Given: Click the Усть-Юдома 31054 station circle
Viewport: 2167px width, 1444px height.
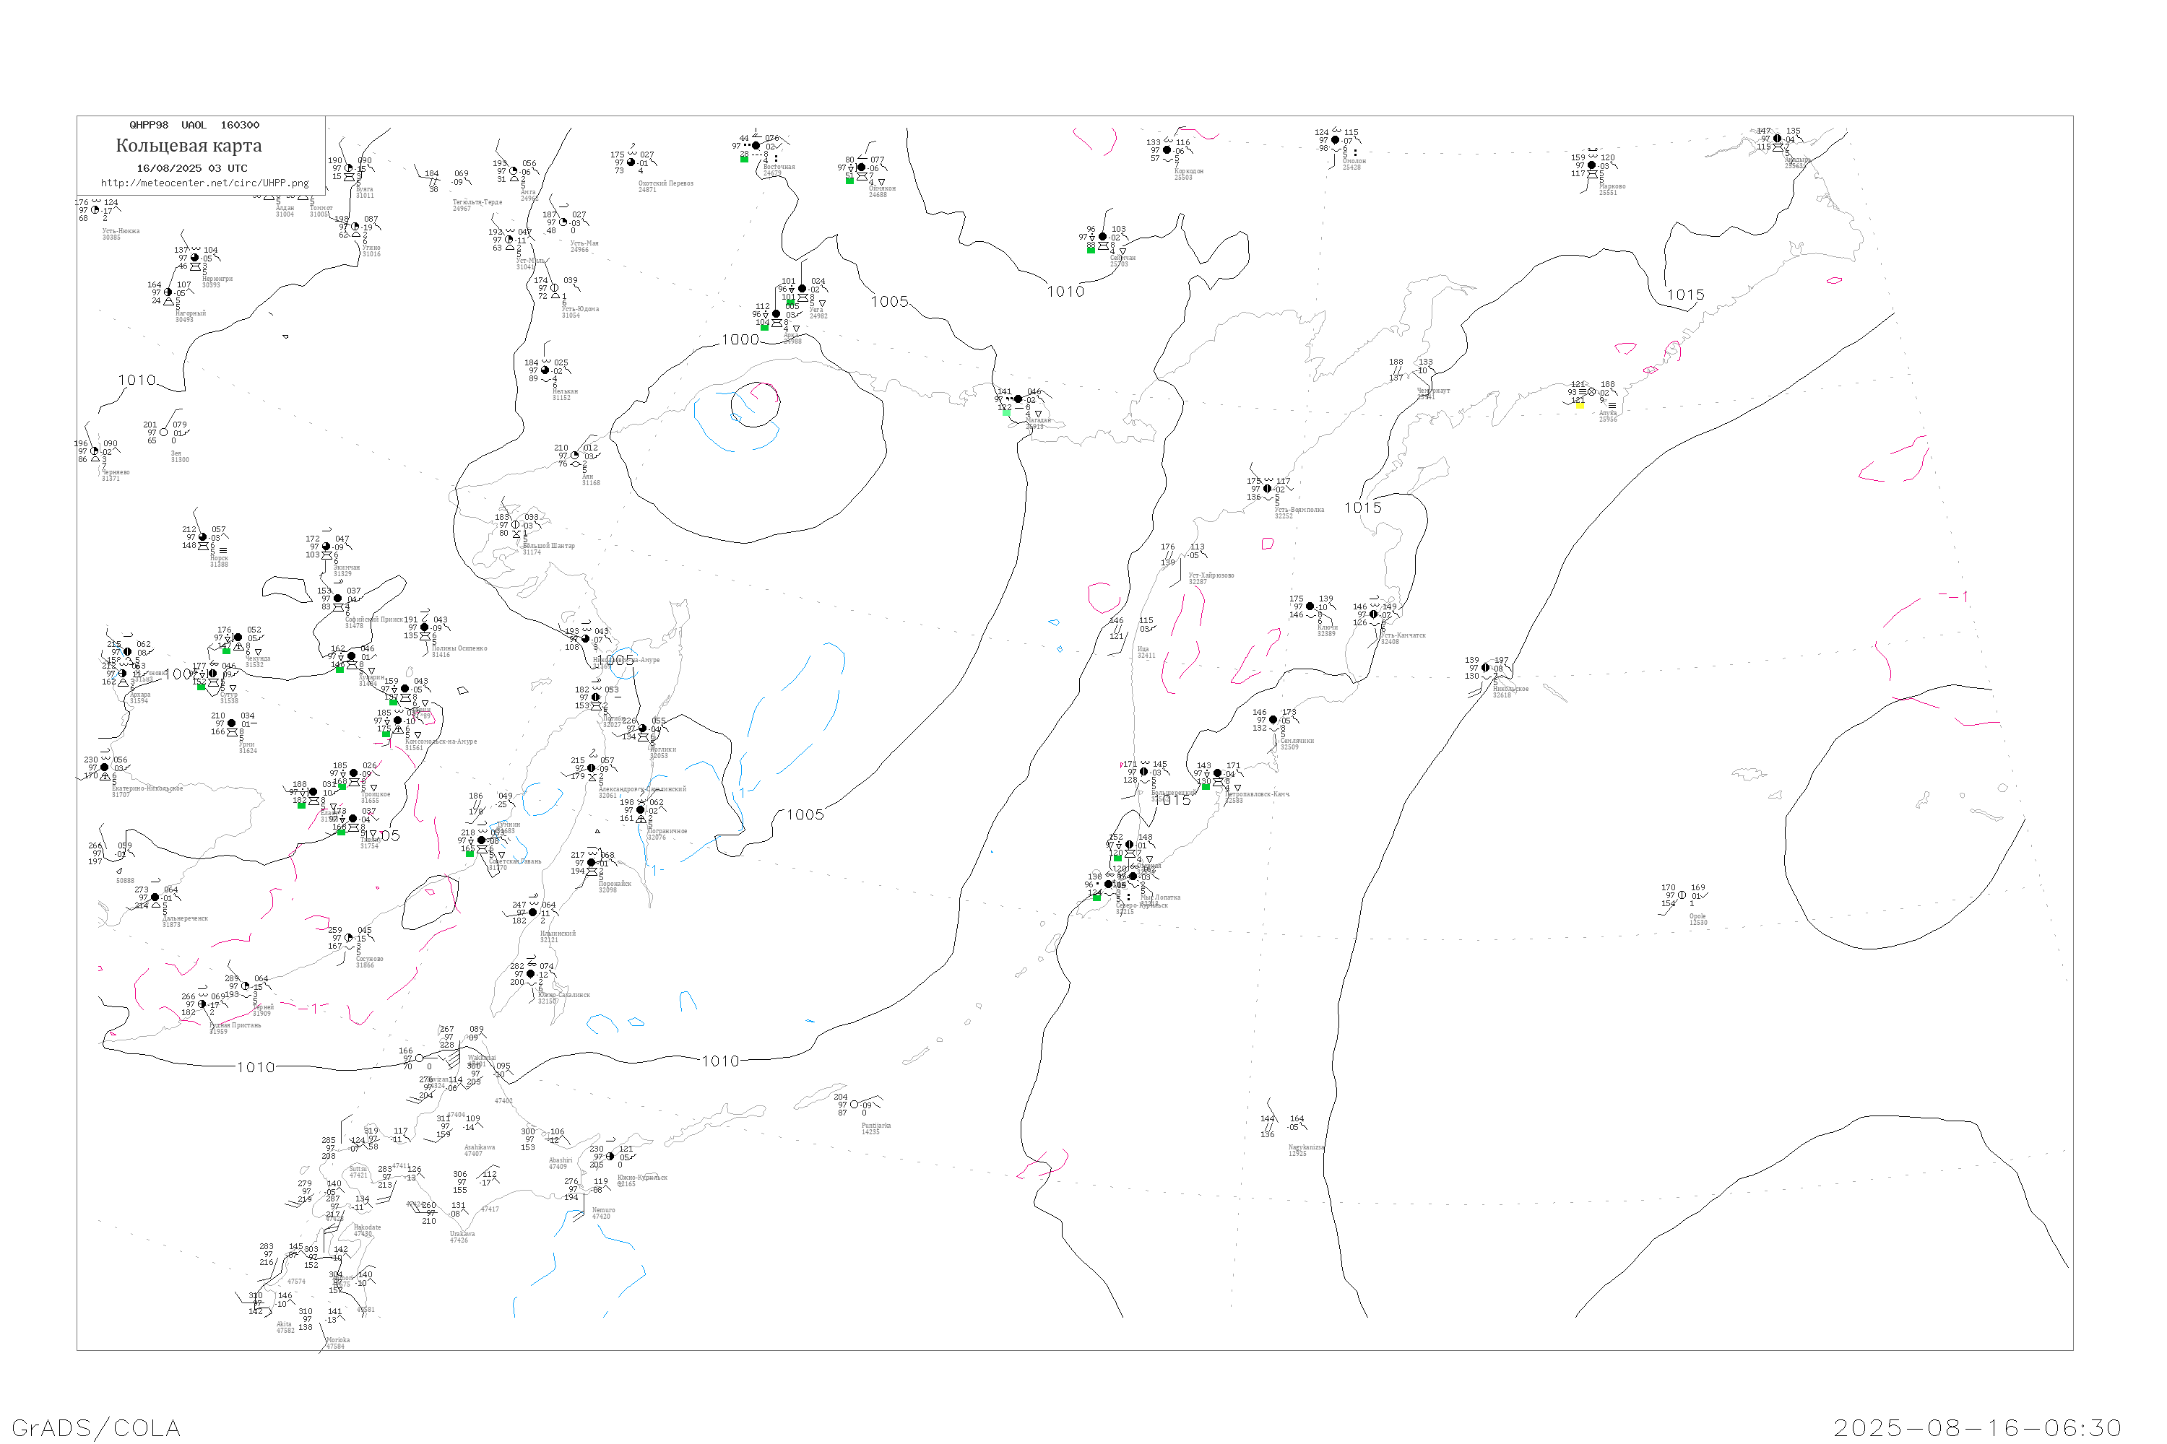Looking at the screenshot, I should pyautogui.click(x=554, y=288).
